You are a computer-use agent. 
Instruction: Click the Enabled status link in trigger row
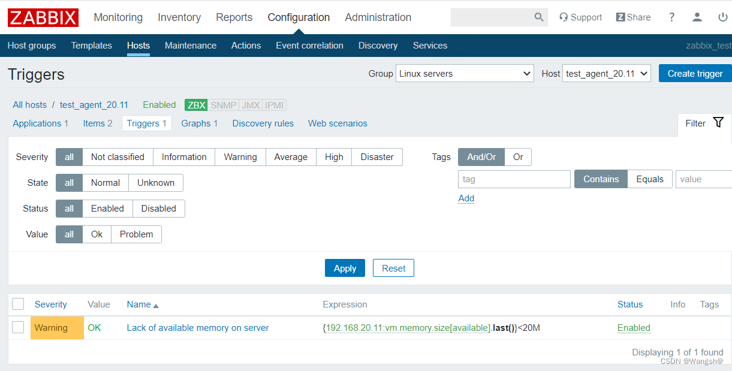634,328
